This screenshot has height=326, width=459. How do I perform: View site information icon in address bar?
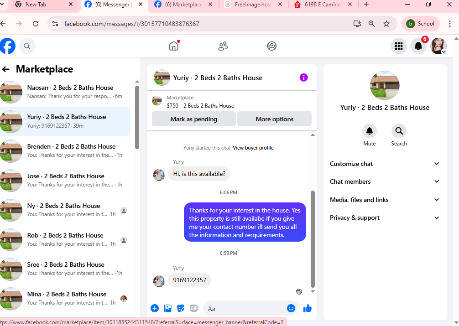tap(55, 24)
